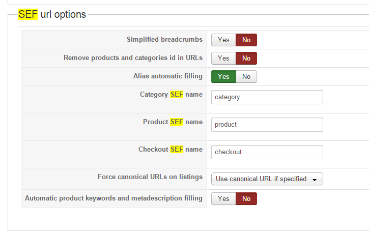Focus the Category SEF name field

click(x=267, y=97)
